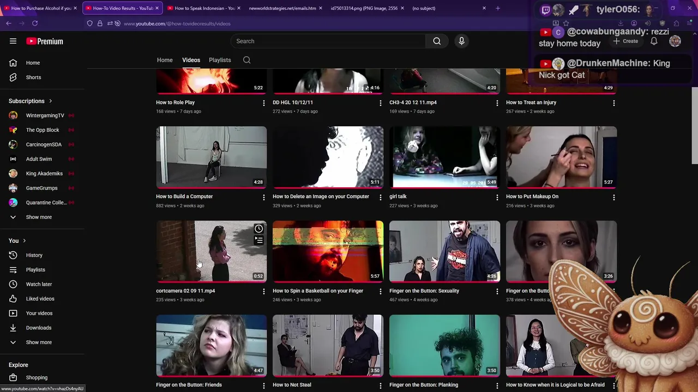Open options menu for cortcamera 02 09 11.mp4
Viewport: 698px width, 392px height.
coord(264,291)
